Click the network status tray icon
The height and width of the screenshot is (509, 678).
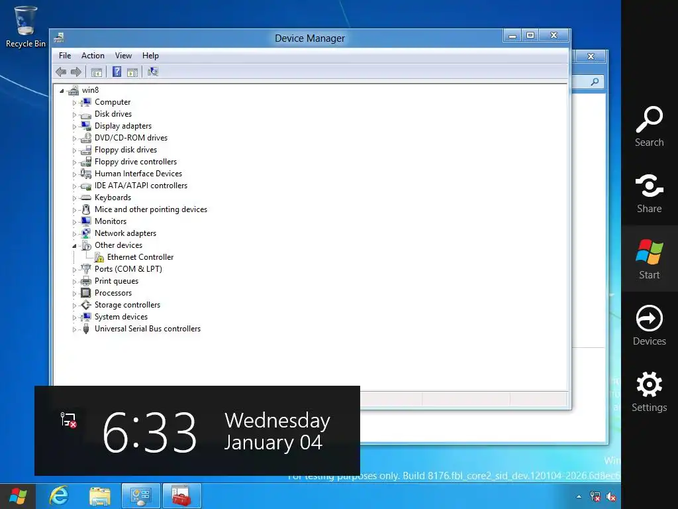tap(595, 496)
